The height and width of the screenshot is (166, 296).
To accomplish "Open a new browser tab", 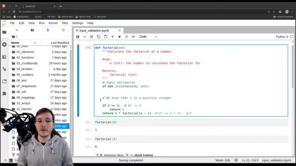I will click(61, 6).
